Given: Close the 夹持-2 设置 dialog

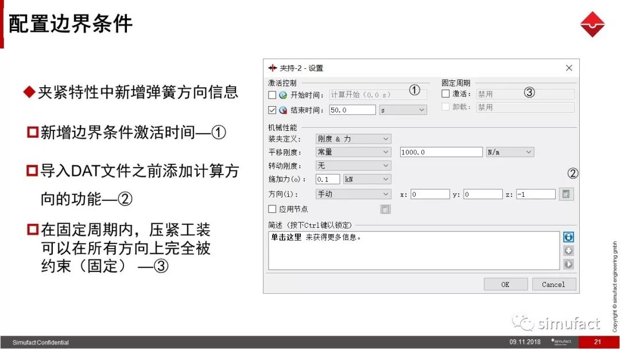Looking at the screenshot, I should [x=569, y=68].
